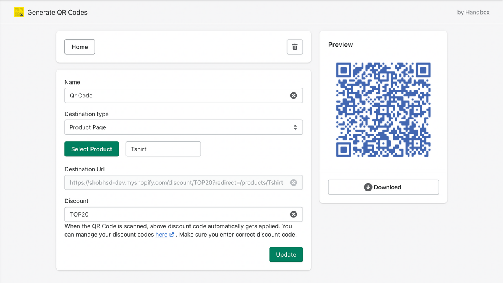Click the 'Generate QR Codes' title text
The height and width of the screenshot is (283, 503).
(57, 12)
